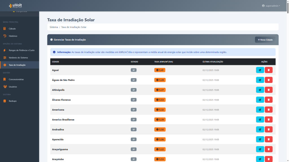The width and height of the screenshot is (289, 162).
Task: Click the Sistema breadcrumb link
Action: pos(54,27)
